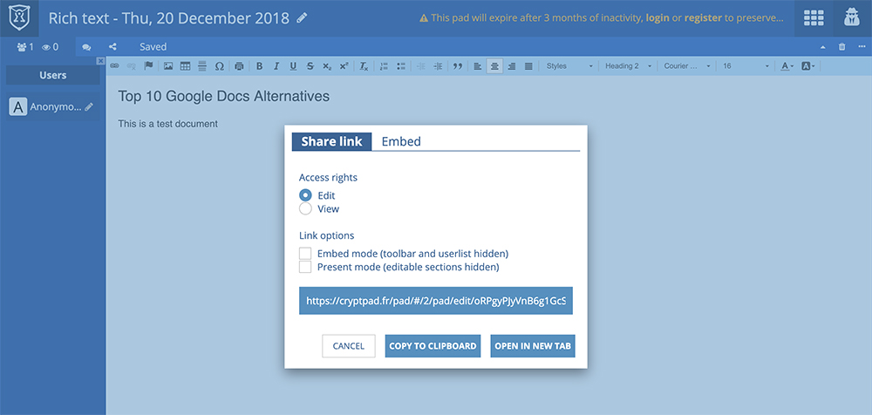Click the Users panel header
This screenshot has height=415, width=872.
click(53, 75)
